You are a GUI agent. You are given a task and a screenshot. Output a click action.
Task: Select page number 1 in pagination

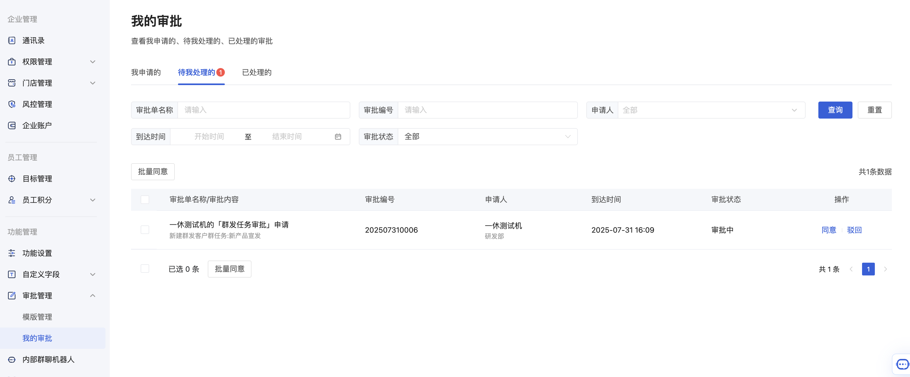(x=868, y=269)
